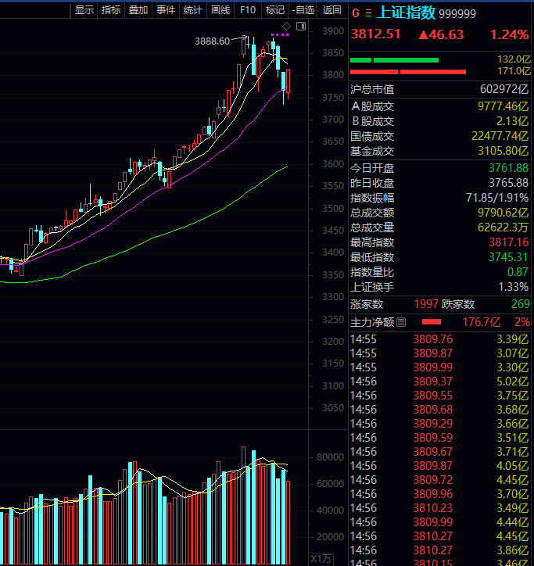
Task: Click 涨家数 count 1997
Action: (426, 304)
